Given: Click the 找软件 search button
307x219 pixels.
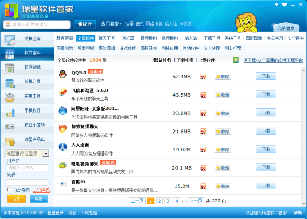Looking at the screenshot, I should (85, 24).
